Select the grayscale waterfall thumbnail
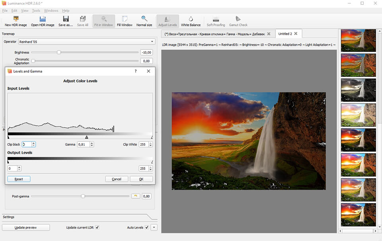382x241 pixels. pyautogui.click(x=358, y=90)
